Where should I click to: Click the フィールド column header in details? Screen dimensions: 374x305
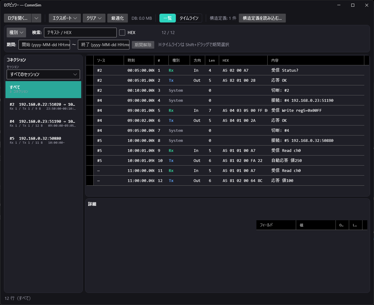click(x=276, y=225)
